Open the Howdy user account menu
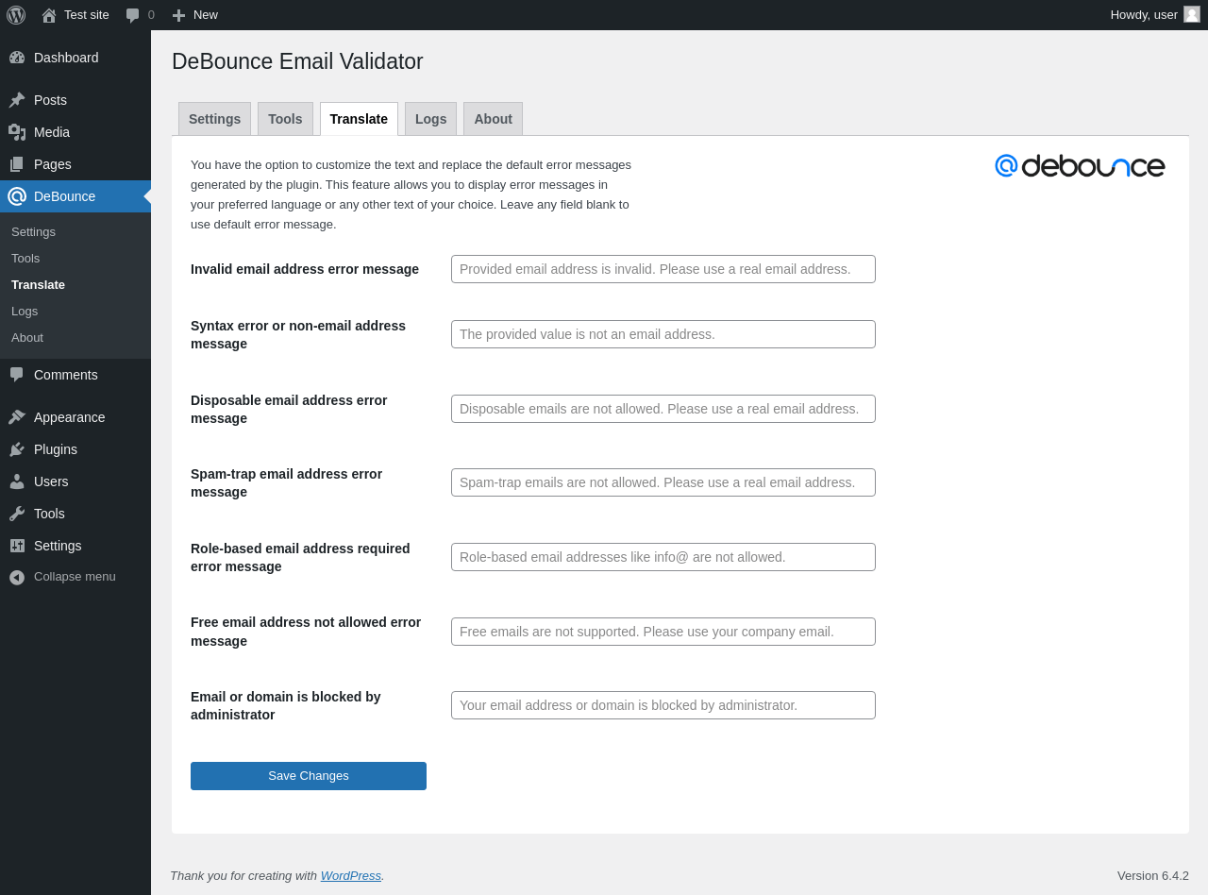Image resolution: width=1208 pixels, height=895 pixels. 1154,15
